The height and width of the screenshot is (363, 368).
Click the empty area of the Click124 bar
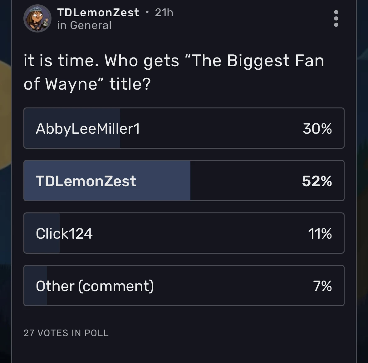[200, 233]
